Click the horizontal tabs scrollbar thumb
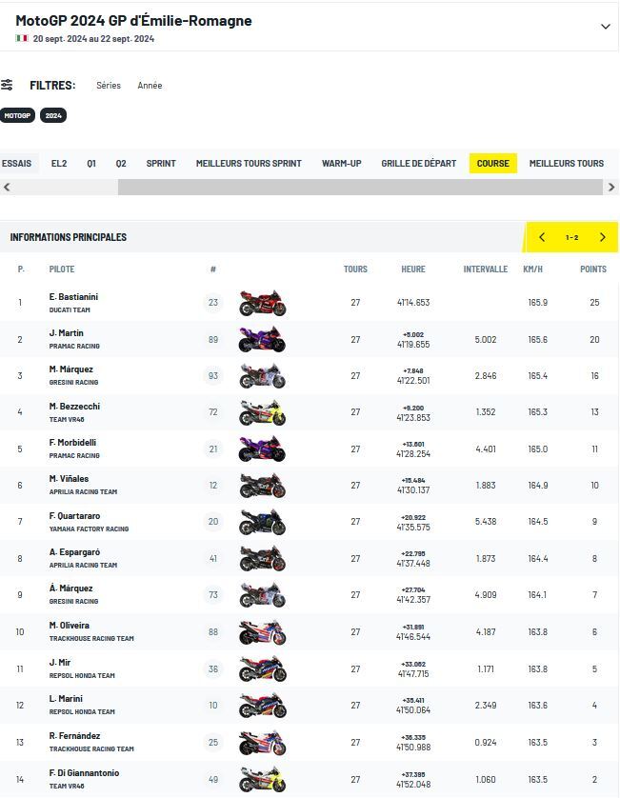This screenshot has width=620, height=798. point(360,188)
